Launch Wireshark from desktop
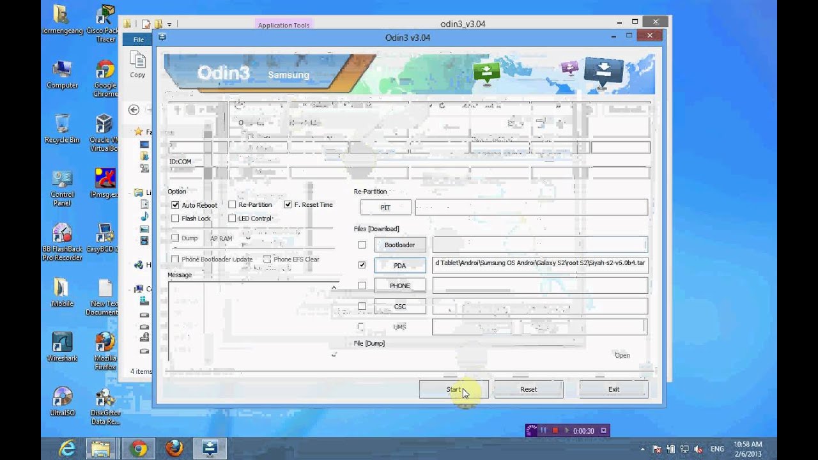The image size is (818, 460). point(62,347)
